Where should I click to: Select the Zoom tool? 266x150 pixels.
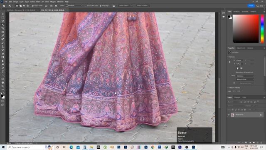3,86
